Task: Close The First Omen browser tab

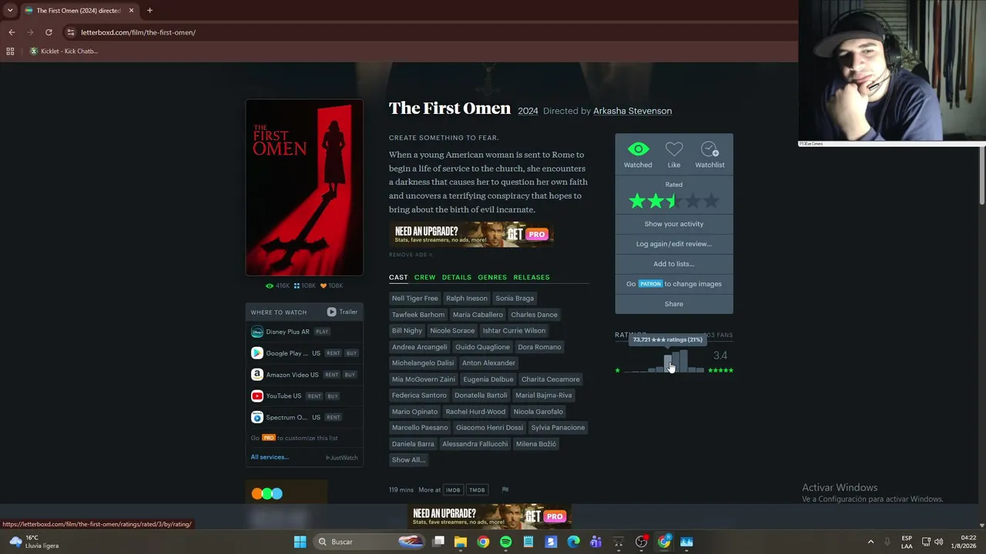Action: point(131,11)
